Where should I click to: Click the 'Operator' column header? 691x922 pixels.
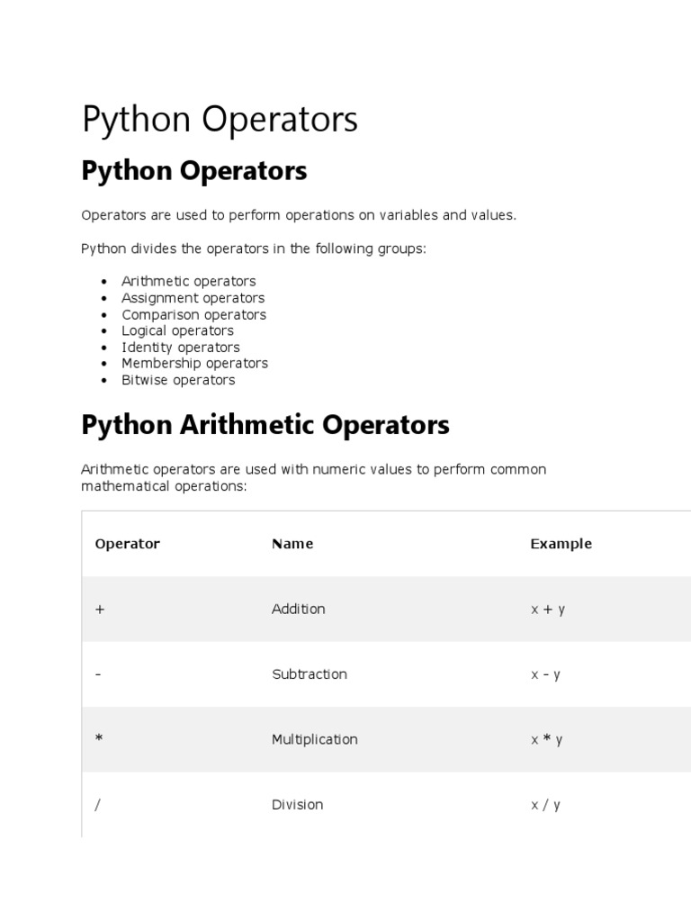coord(127,544)
